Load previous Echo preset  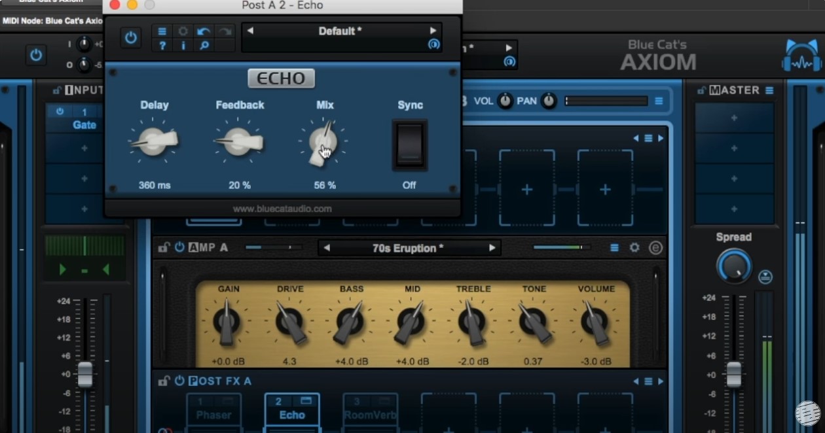250,31
